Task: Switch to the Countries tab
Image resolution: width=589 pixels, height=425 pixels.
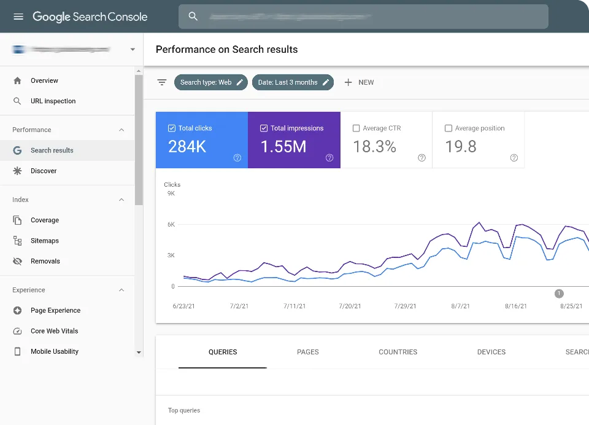Action: tap(398, 352)
